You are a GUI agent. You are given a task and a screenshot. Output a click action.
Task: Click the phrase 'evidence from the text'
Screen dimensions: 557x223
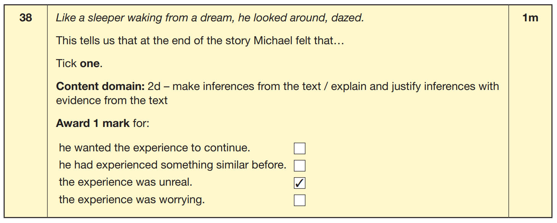(112, 100)
